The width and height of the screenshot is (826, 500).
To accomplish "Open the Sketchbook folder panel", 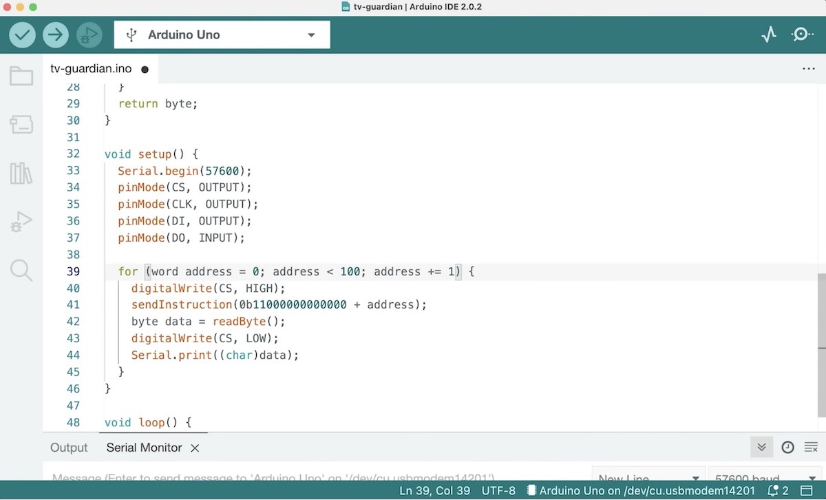I will (x=21, y=76).
